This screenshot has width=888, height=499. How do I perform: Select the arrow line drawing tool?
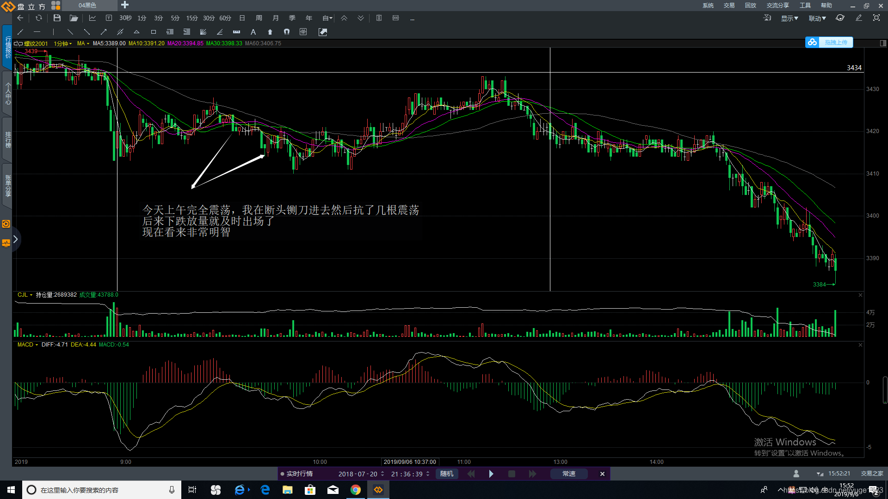pos(104,32)
